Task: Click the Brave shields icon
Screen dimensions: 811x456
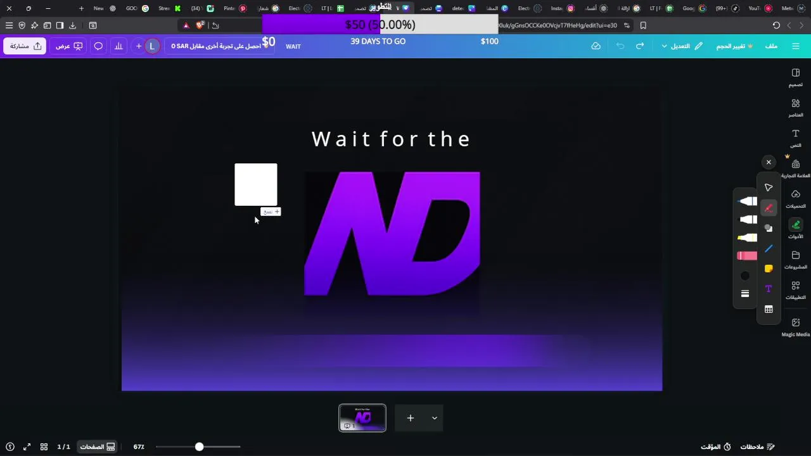Action: pyautogui.click(x=200, y=25)
